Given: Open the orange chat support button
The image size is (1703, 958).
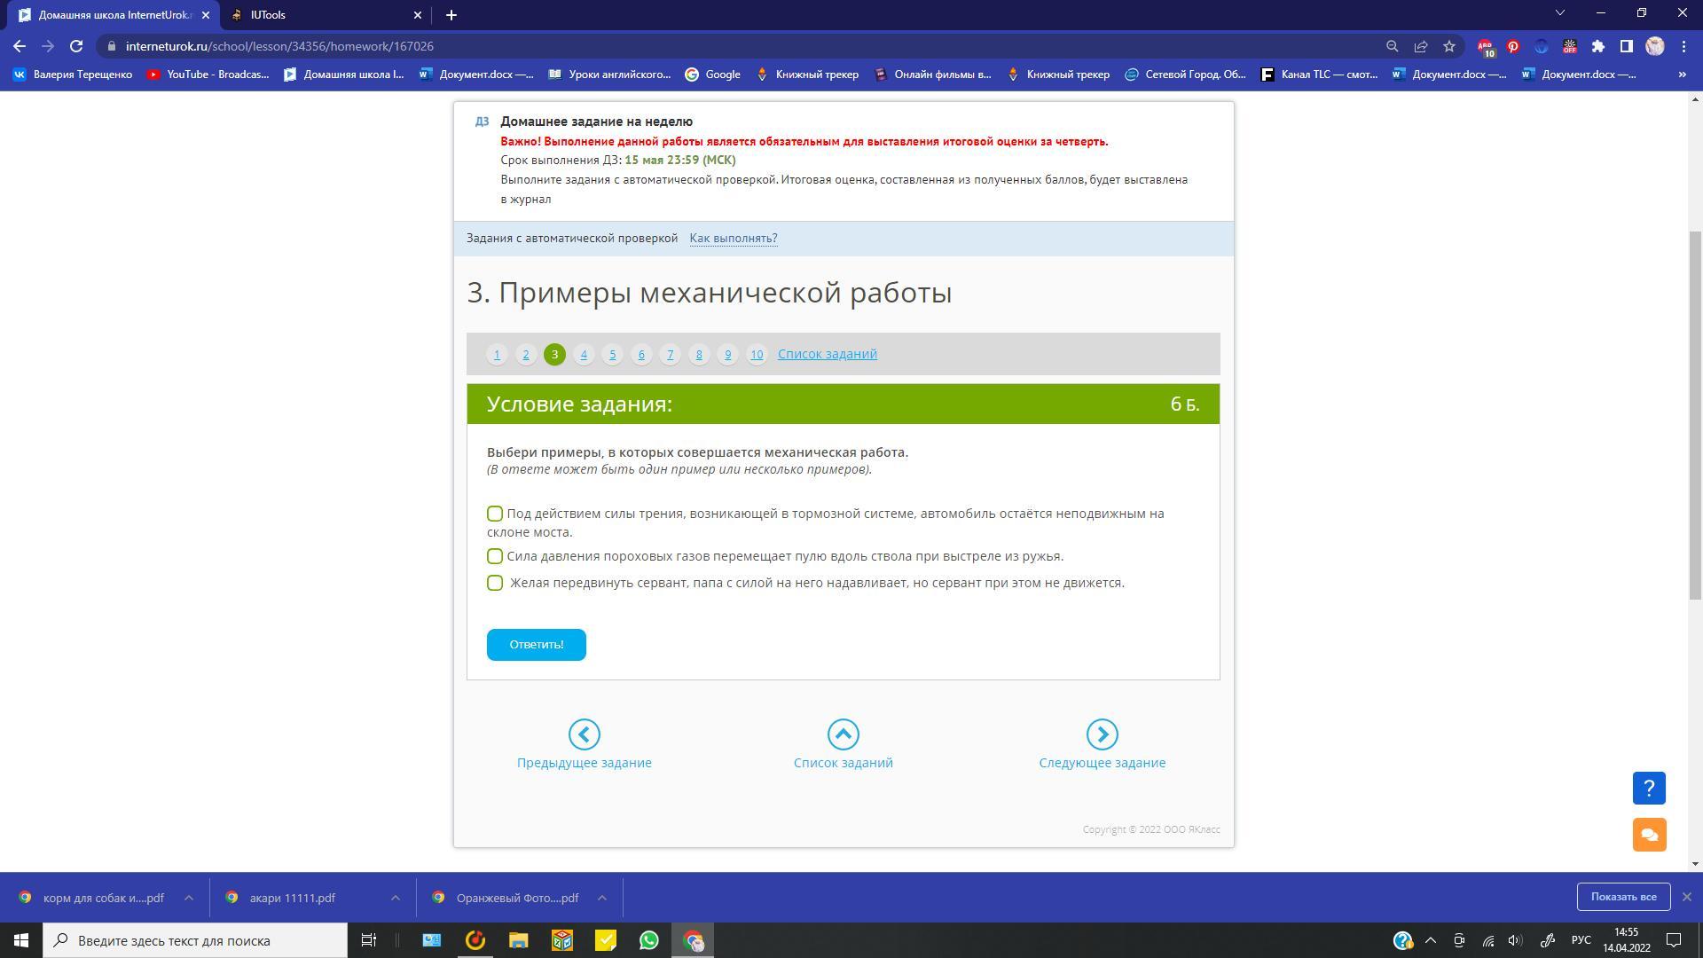Looking at the screenshot, I should click(x=1649, y=835).
